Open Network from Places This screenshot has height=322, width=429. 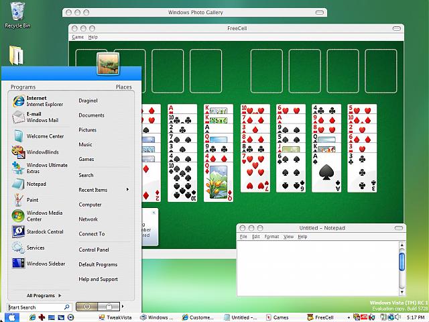pos(88,219)
